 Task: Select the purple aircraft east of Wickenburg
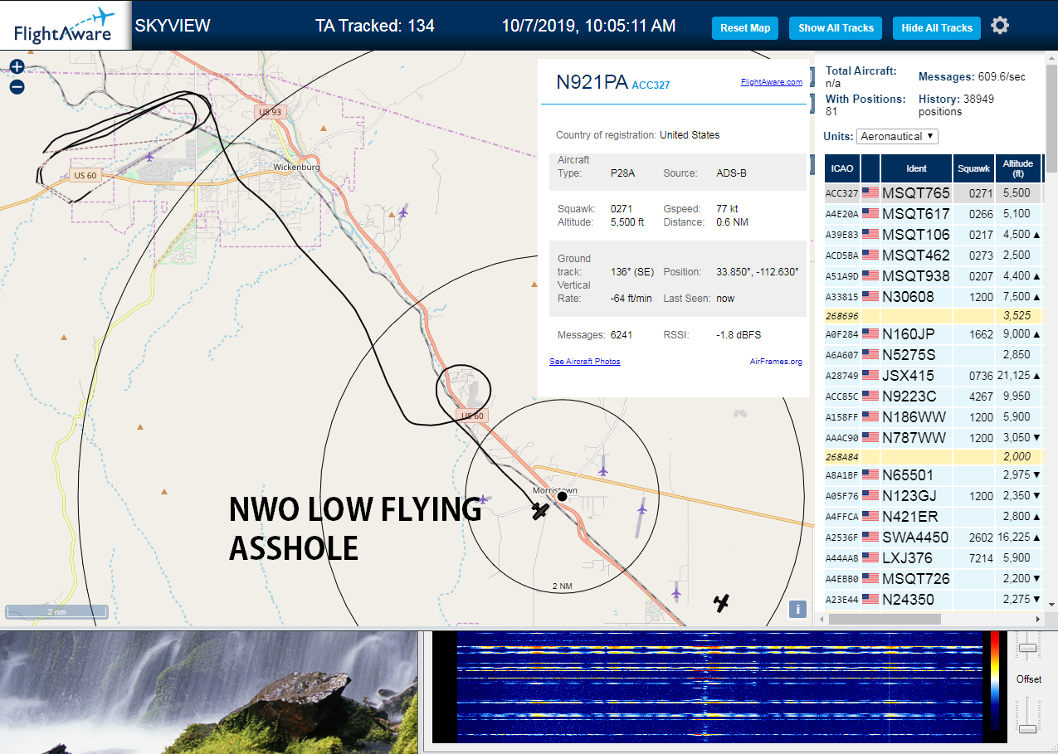pos(403,212)
